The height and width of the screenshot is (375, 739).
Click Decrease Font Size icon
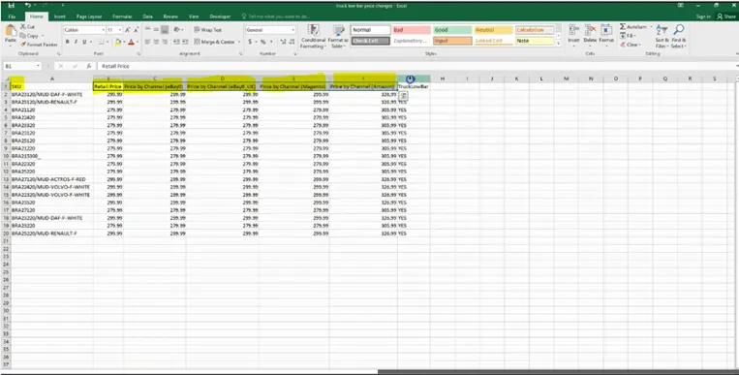click(136, 30)
